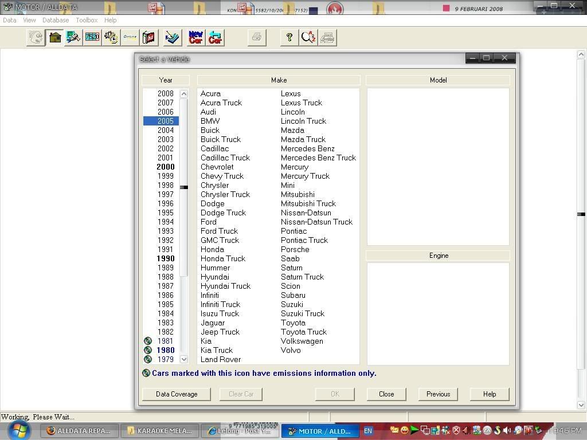587x440 pixels.
Task: Select Mini in Make list
Action: pyautogui.click(x=288, y=185)
